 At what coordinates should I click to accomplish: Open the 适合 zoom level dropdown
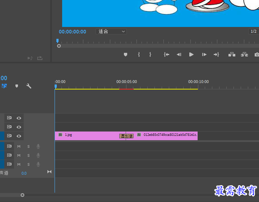(x=111, y=31)
